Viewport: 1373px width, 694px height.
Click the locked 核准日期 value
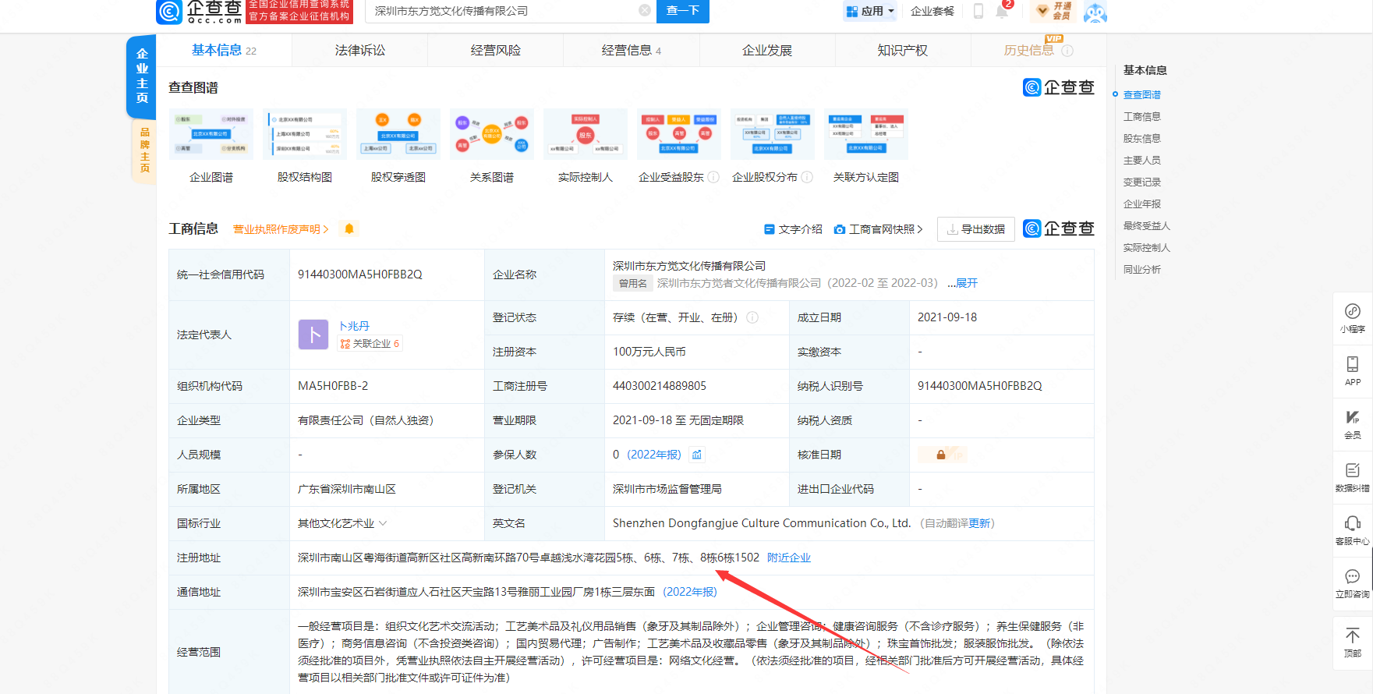[x=942, y=455]
